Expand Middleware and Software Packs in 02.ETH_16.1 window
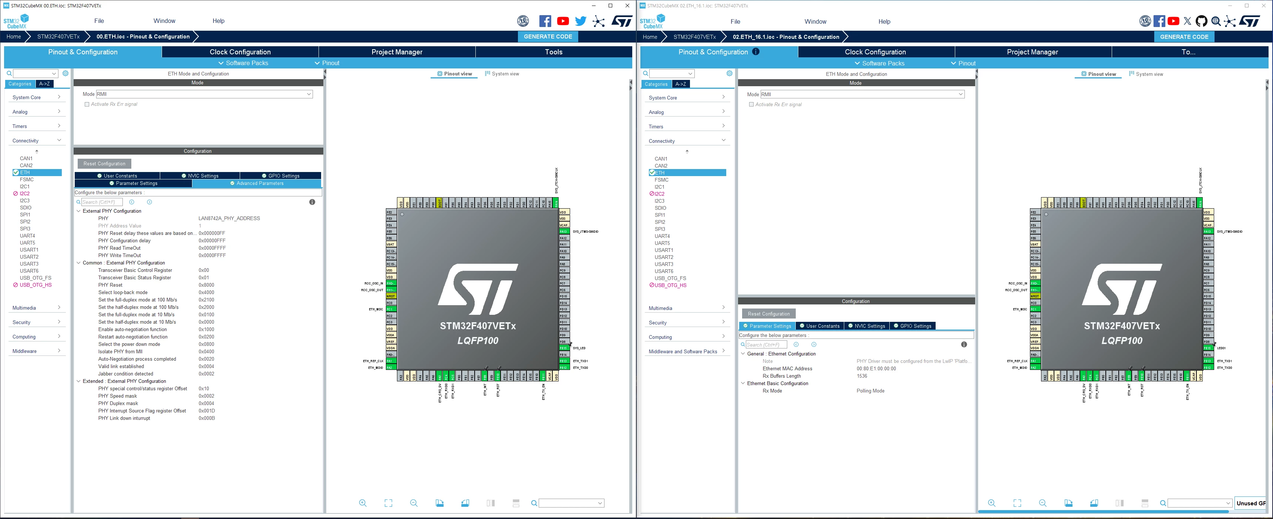Screen dimensions: 1273x519 point(687,351)
